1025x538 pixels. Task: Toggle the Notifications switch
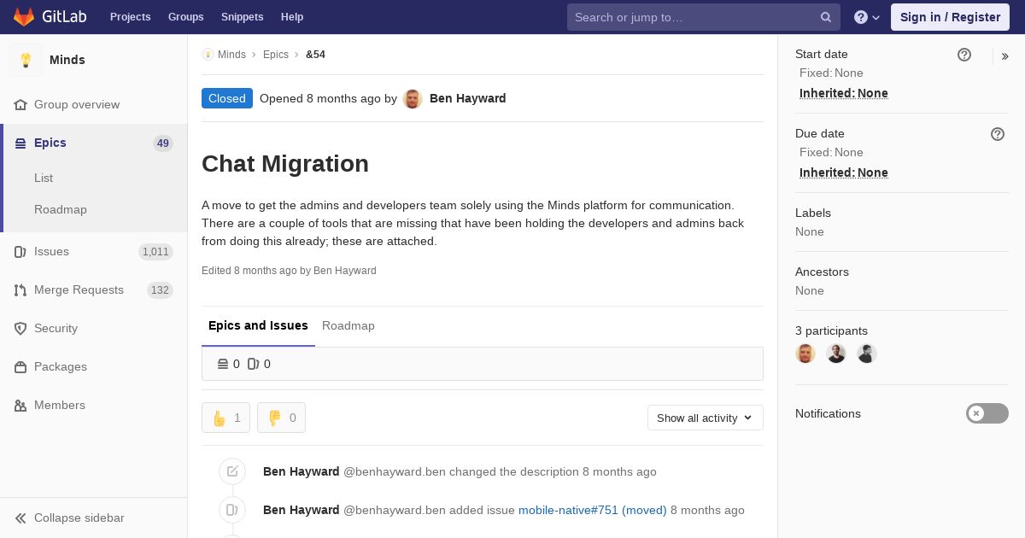(x=987, y=413)
